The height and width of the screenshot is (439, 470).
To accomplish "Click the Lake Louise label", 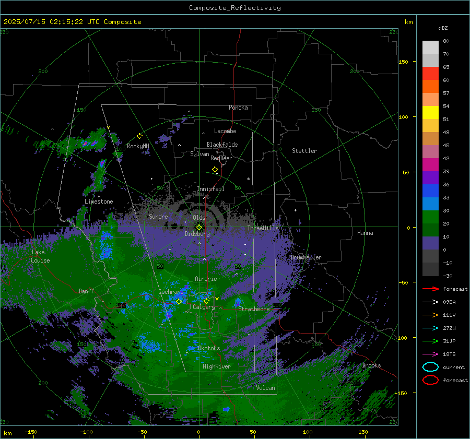I will (41, 256).
